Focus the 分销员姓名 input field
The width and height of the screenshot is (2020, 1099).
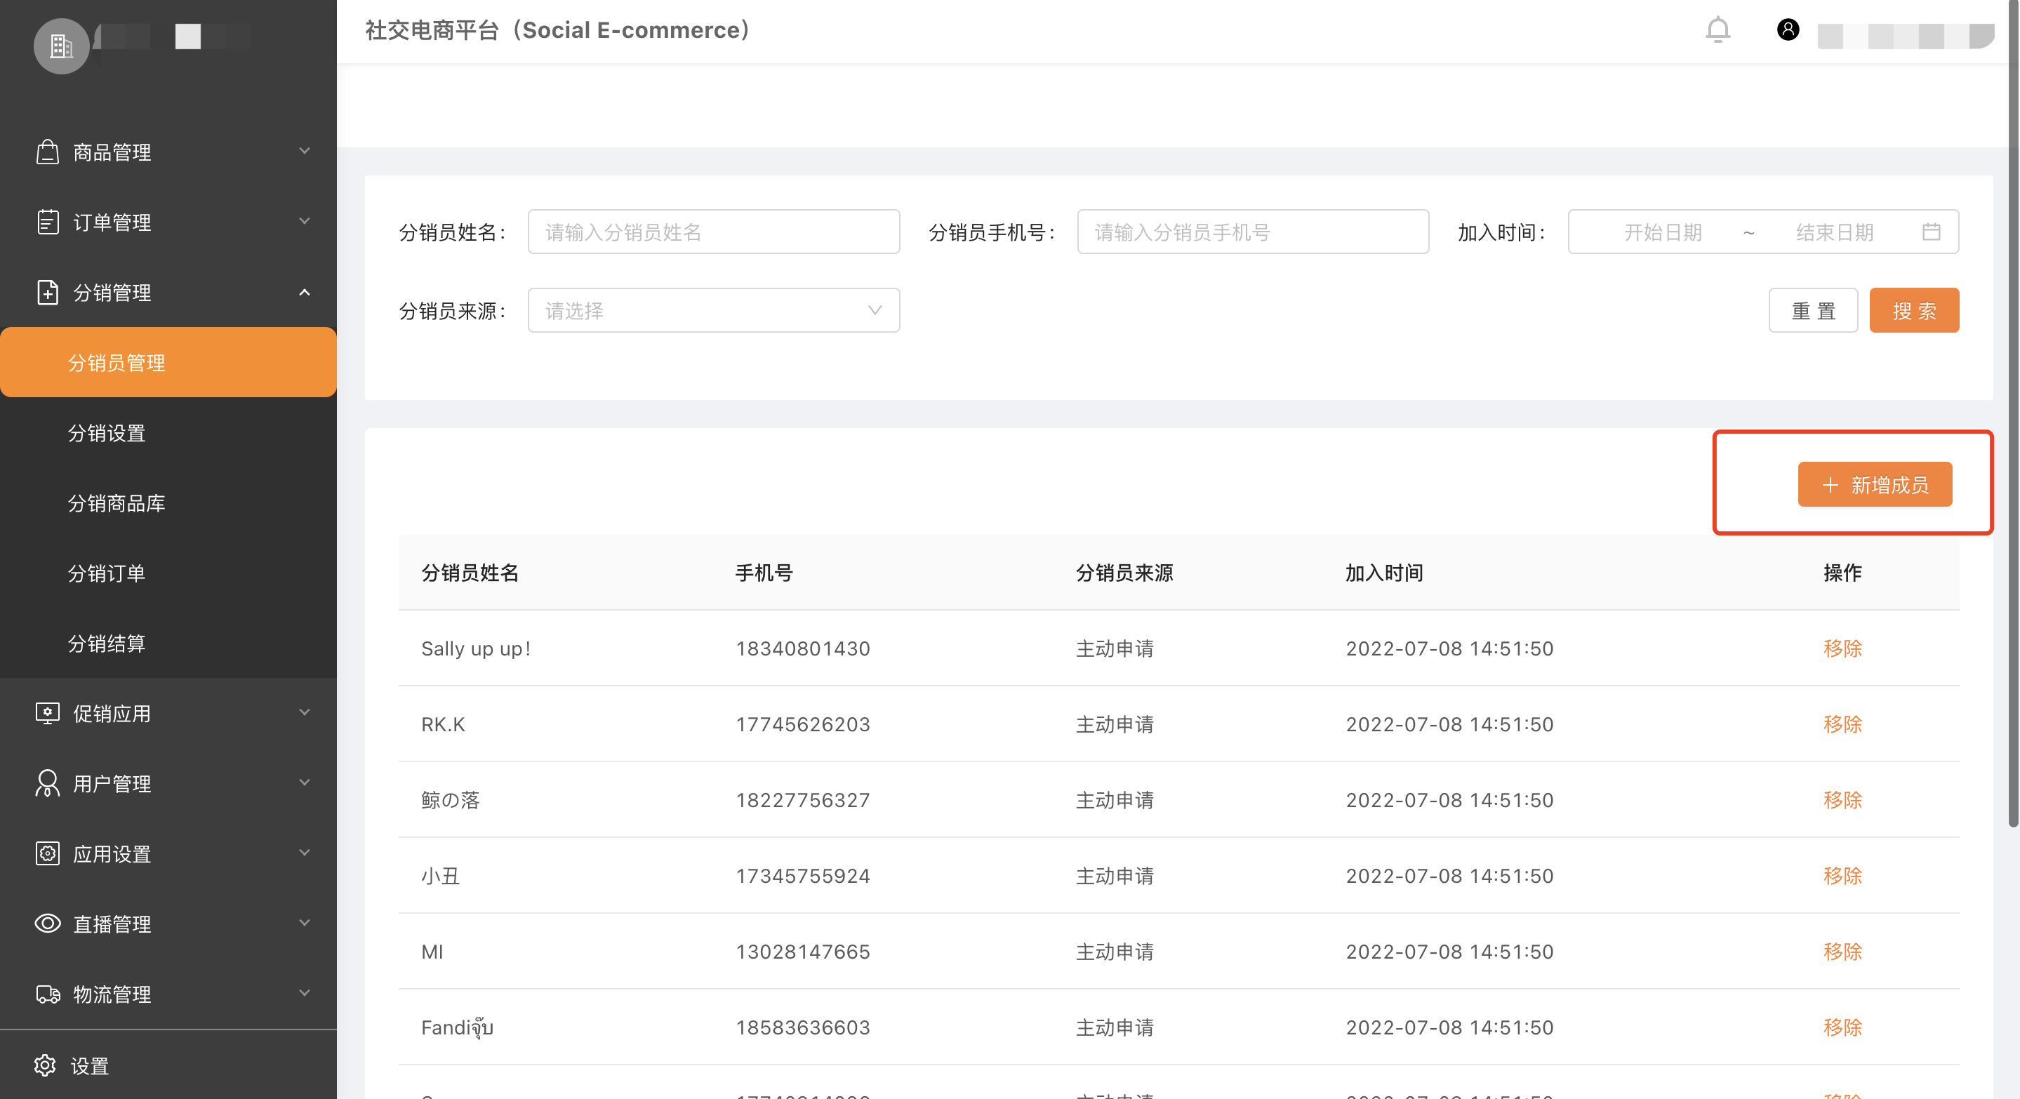click(x=714, y=232)
